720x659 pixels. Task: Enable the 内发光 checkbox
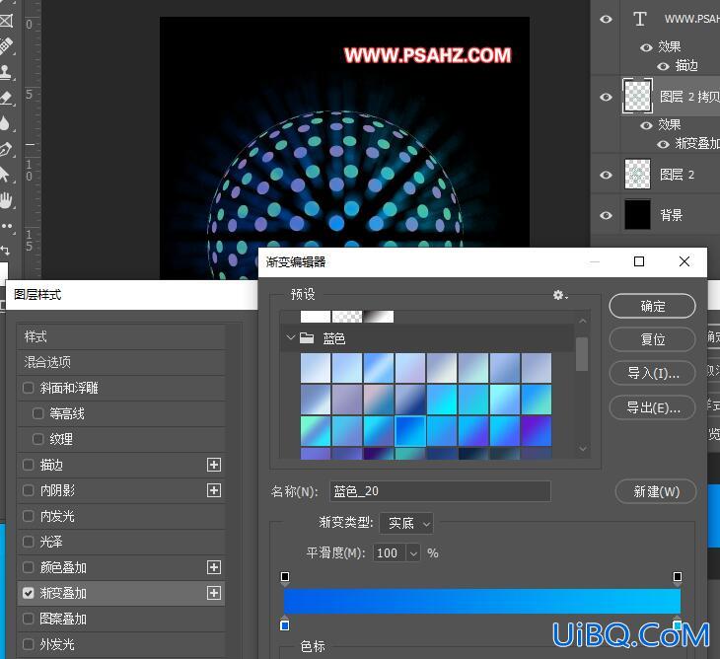(28, 516)
